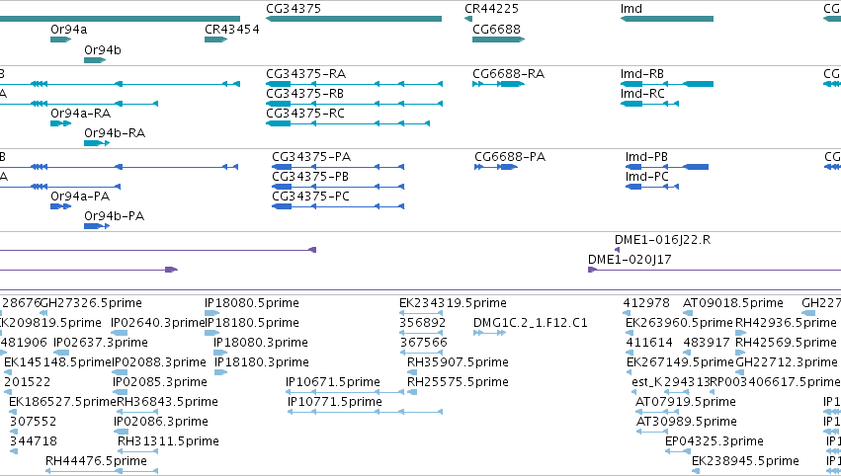Click the CR44225 small gene arrow
This screenshot has height=476, width=841.
(x=468, y=19)
